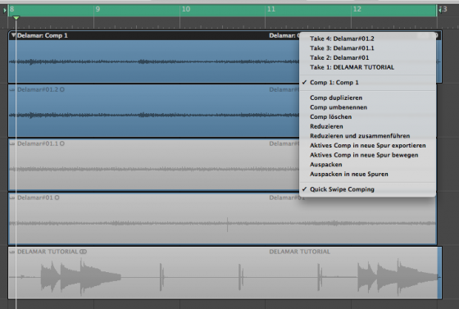Click loop icon beside DELAMAR TUTORIAL name
Viewport: 459px width, 309px height.
click(x=12, y=252)
